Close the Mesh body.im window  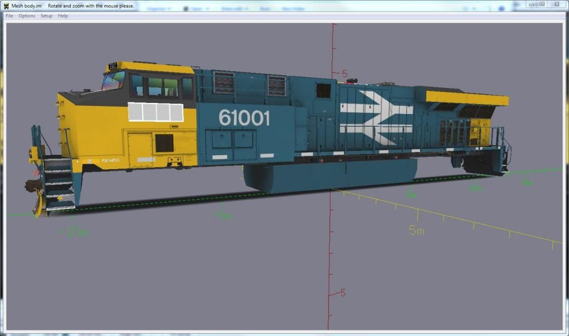557,4
